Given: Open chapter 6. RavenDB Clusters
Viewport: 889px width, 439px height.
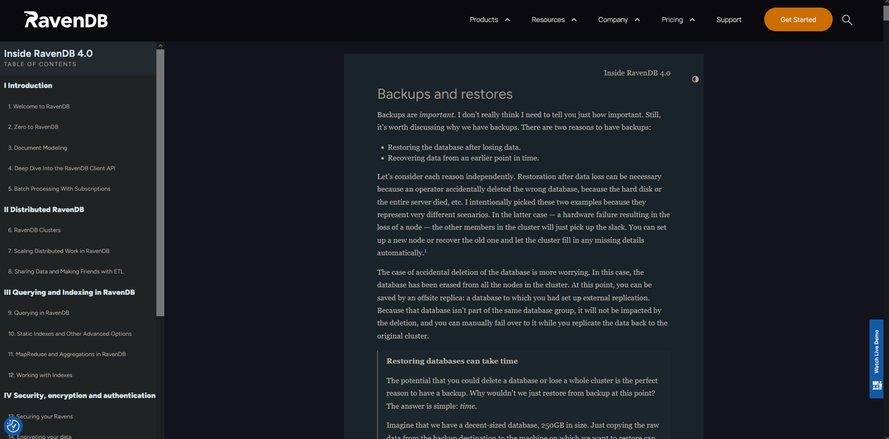Looking at the screenshot, I should [x=34, y=230].
